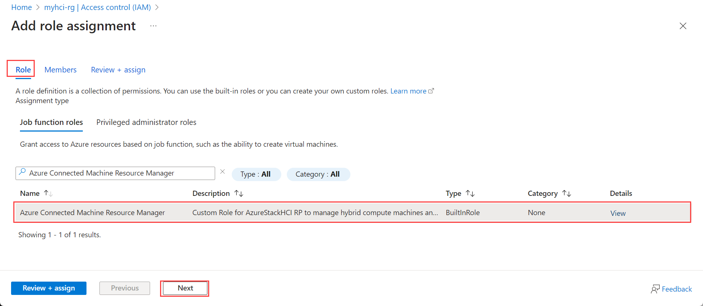Image resolution: width=703 pixels, height=306 pixels.
Task: Focus the role search input field
Action: coord(115,173)
